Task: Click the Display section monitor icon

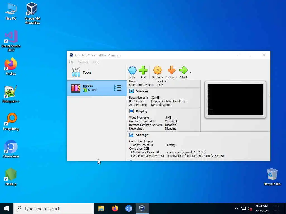Action: tap(131, 111)
